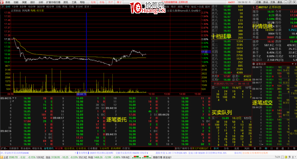Click the 返回 toolbar button
The image size is (297, 159).
point(207,7)
